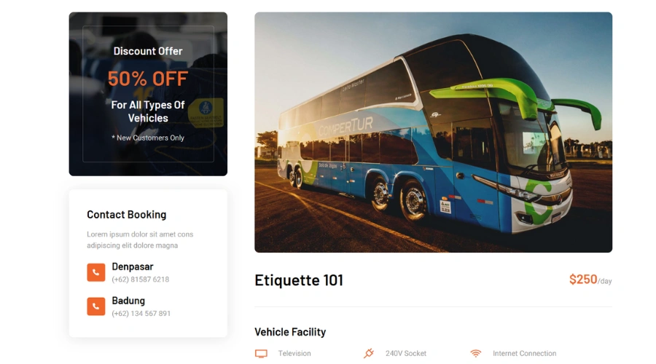Click the Internet Connection label

click(524, 354)
